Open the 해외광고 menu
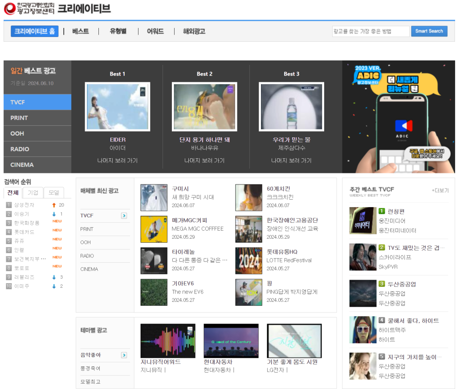This screenshot has height=389, width=456. 194,31
